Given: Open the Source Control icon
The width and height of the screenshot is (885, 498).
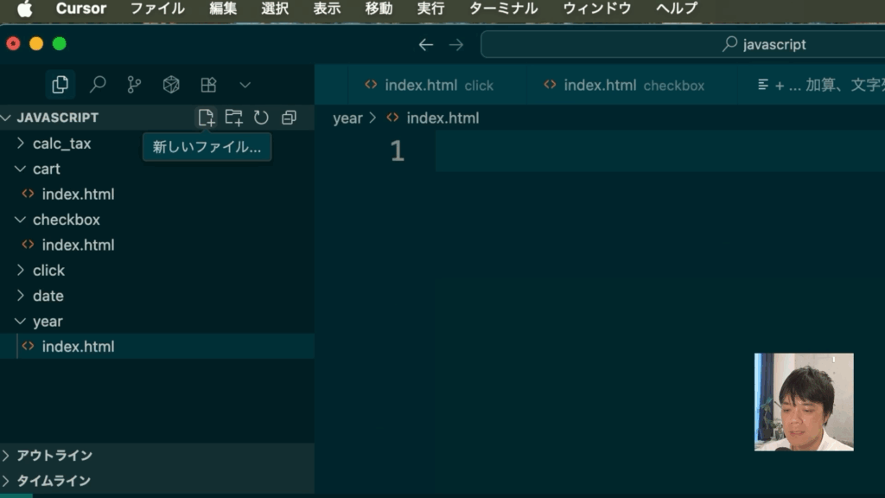Looking at the screenshot, I should [134, 85].
